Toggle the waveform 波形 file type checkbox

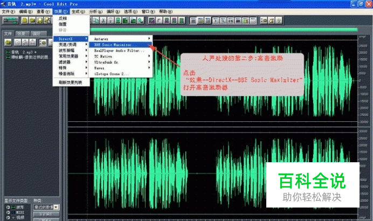(8, 208)
